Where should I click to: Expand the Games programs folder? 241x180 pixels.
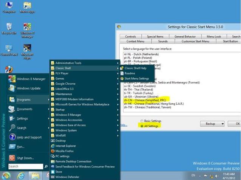(x=60, y=78)
